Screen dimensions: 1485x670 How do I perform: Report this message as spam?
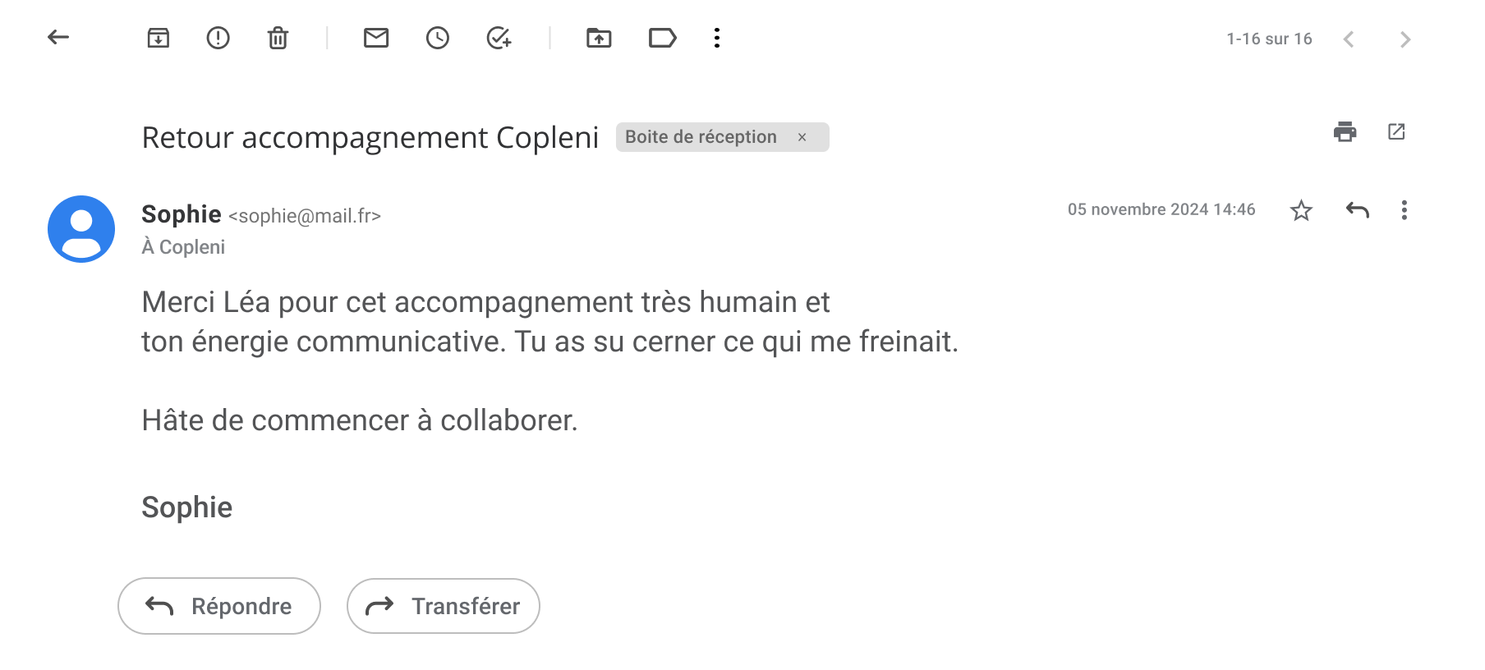(x=218, y=38)
